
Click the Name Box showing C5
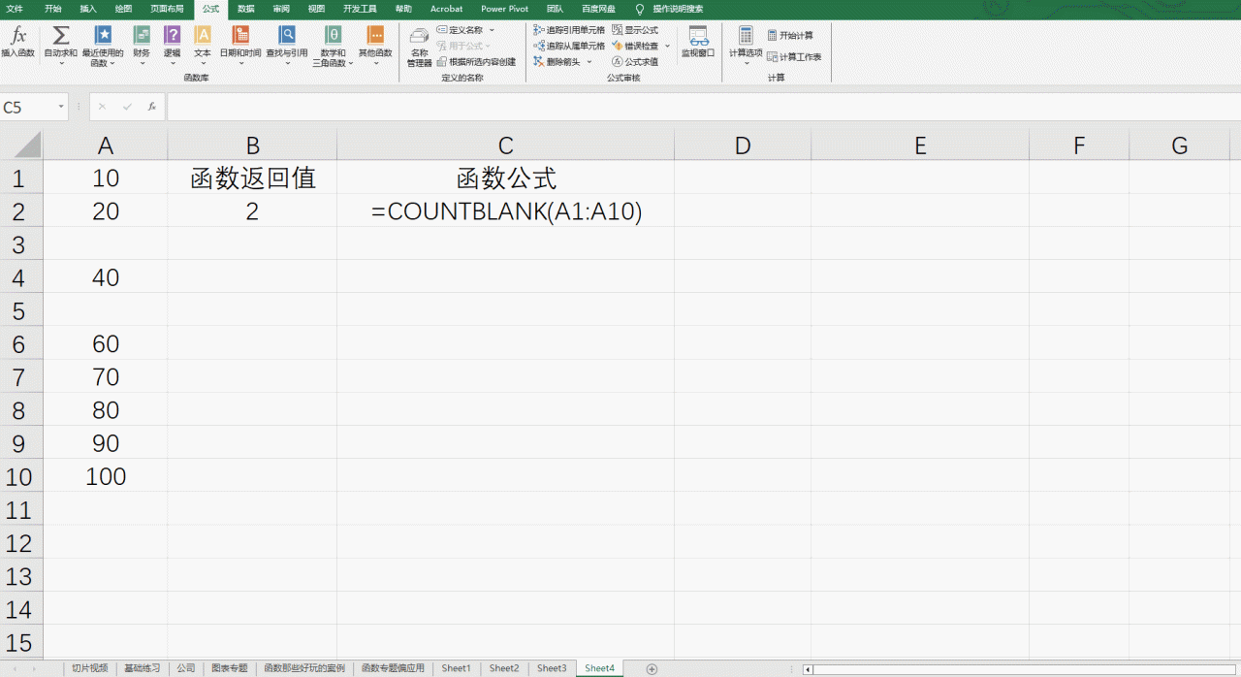28,107
